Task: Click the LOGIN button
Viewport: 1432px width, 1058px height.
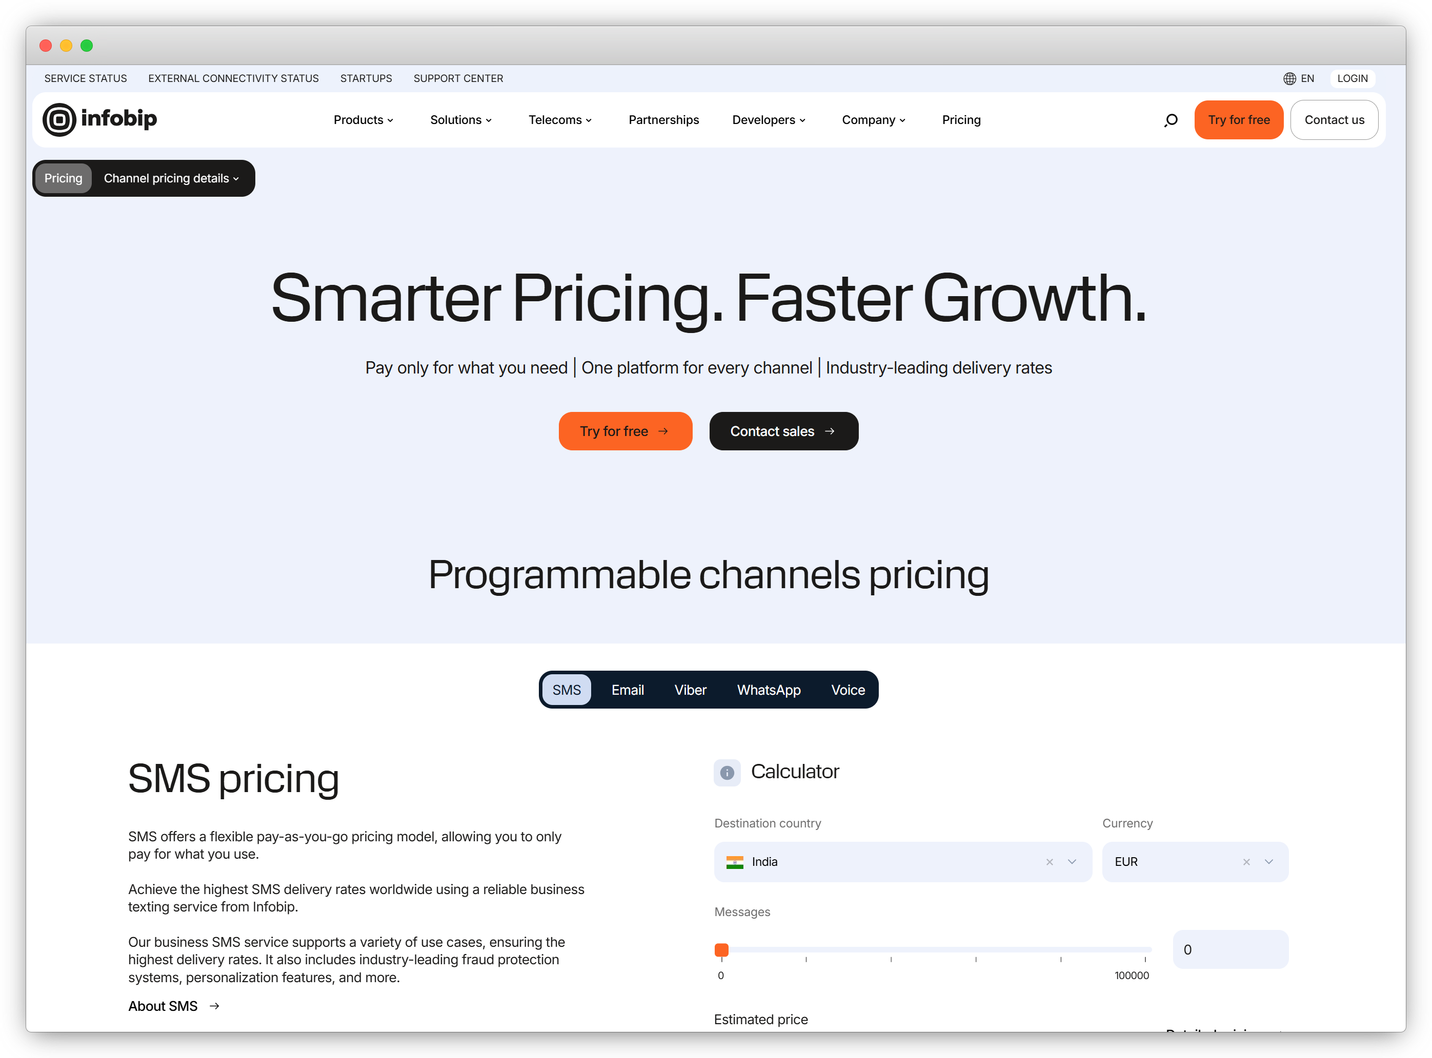Action: [x=1352, y=78]
